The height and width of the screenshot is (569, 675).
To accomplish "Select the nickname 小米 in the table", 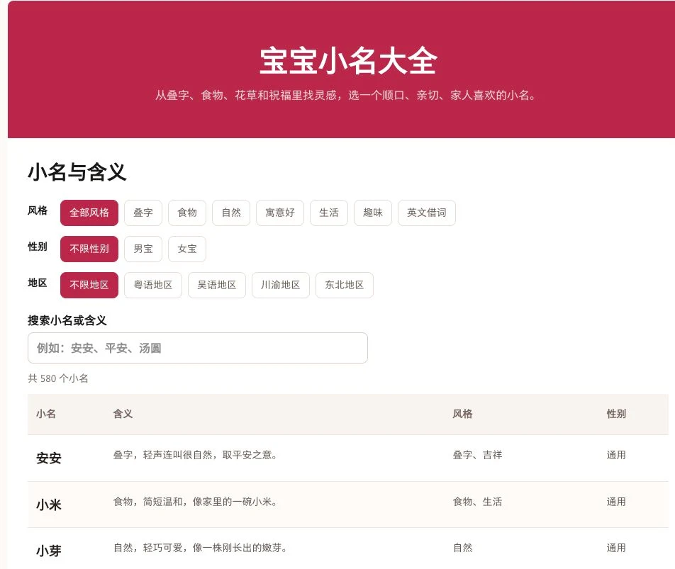I will point(49,505).
